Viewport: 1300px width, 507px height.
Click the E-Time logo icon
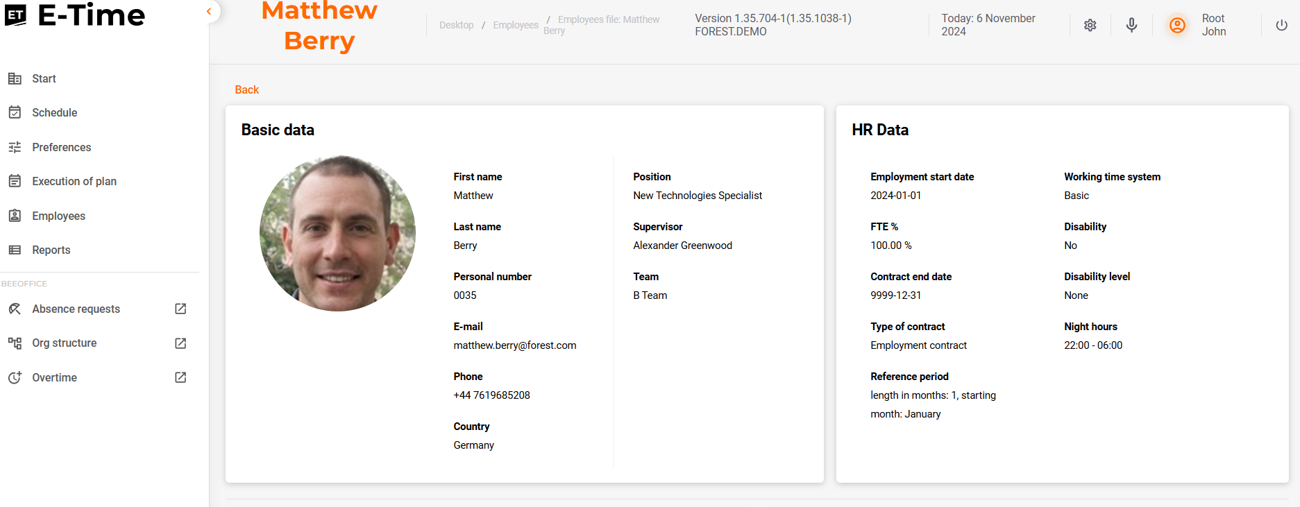tap(16, 15)
